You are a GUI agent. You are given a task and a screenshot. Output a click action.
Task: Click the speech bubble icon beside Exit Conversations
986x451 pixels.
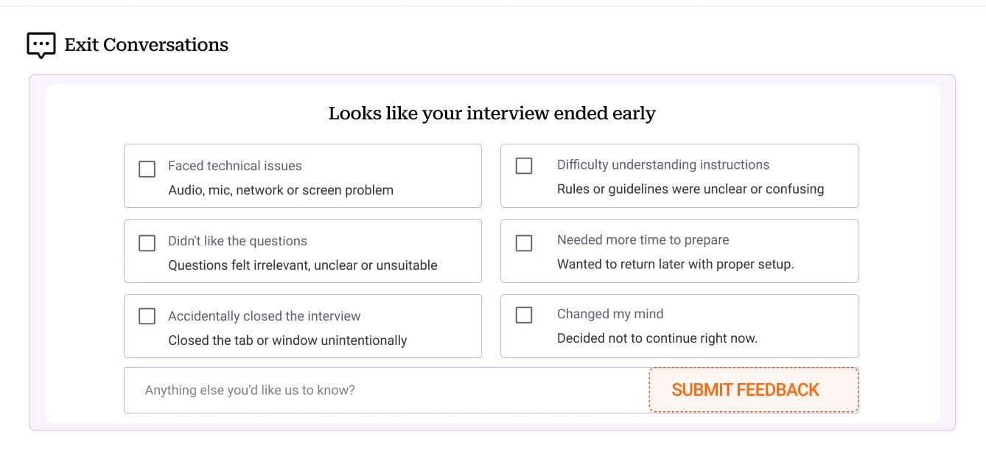click(41, 44)
